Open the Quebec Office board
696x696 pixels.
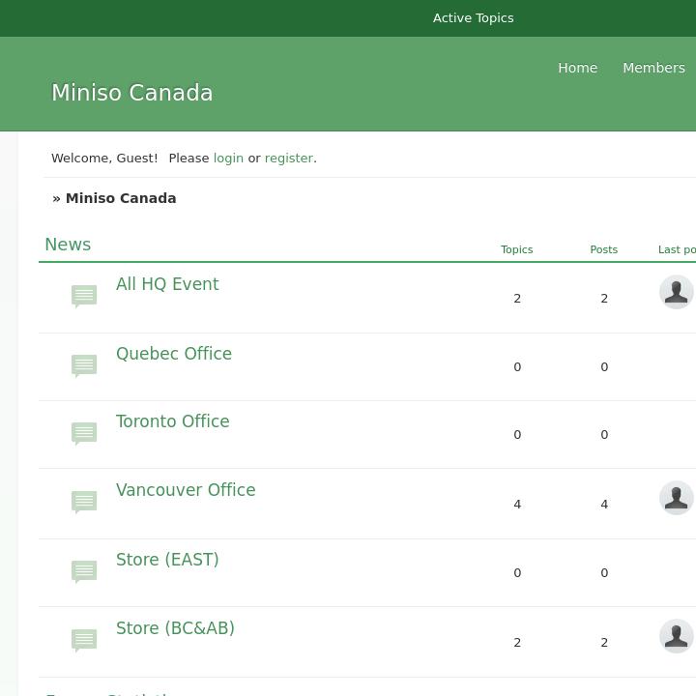[x=174, y=354]
